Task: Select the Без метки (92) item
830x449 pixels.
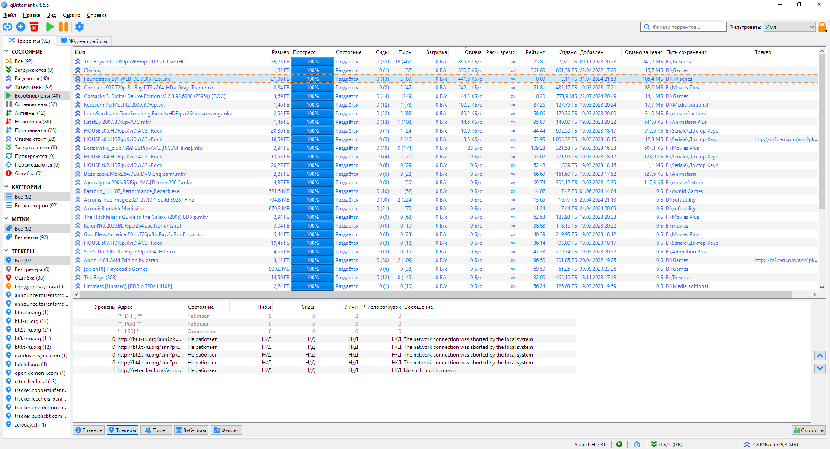Action: tap(37, 237)
